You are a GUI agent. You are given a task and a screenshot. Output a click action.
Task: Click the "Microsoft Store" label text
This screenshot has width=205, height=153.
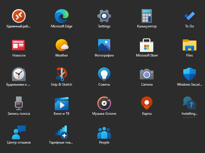click(147, 55)
